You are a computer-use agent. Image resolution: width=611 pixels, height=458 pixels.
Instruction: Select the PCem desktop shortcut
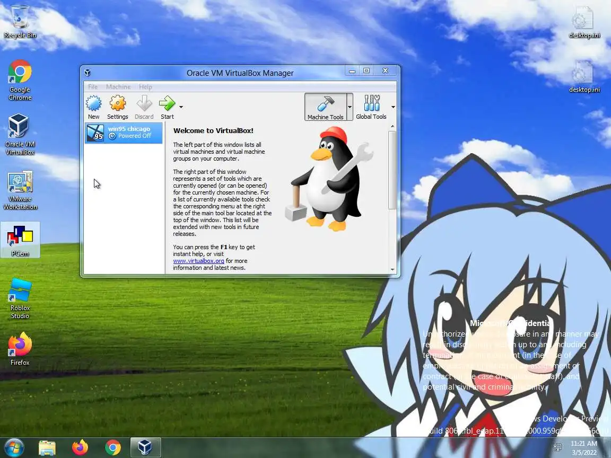[20, 240]
